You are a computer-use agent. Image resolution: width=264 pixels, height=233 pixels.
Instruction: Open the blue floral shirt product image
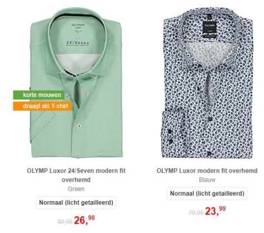pyautogui.click(x=207, y=84)
